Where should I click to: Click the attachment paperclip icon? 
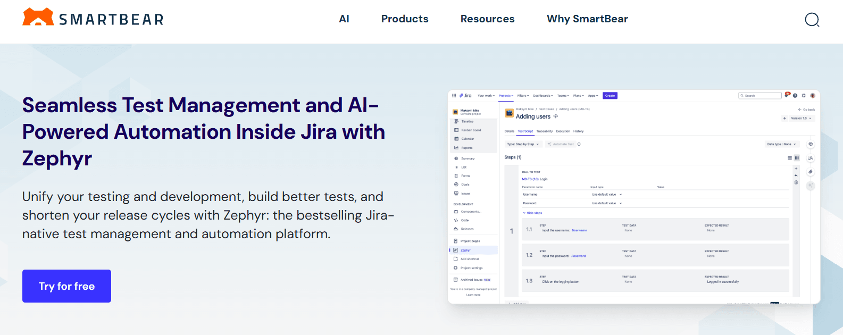(811, 172)
